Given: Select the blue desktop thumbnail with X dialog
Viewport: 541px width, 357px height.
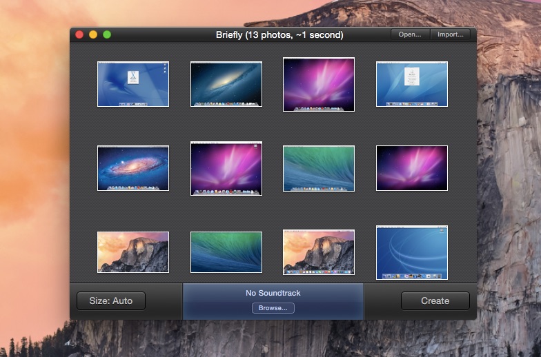Looking at the screenshot, I should (133, 84).
